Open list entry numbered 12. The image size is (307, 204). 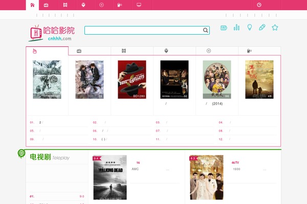coord(247,139)
